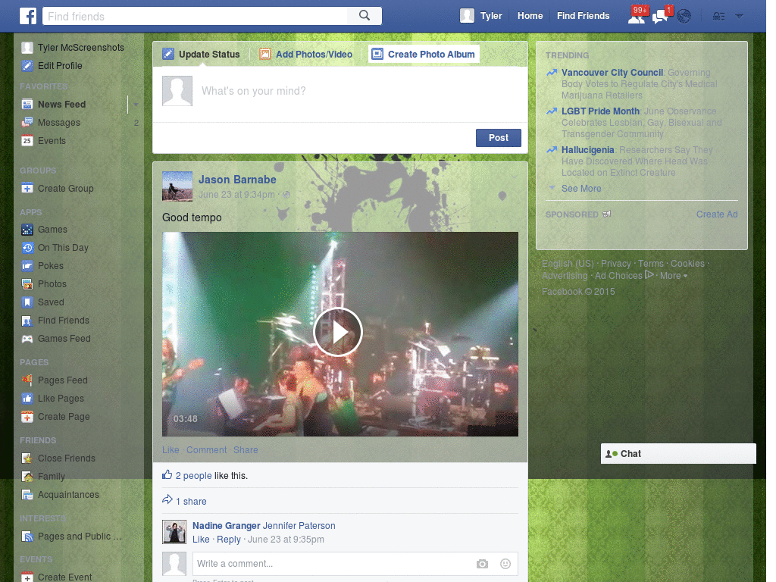Click the search magnifier button
The image size is (776, 582).
tap(365, 16)
